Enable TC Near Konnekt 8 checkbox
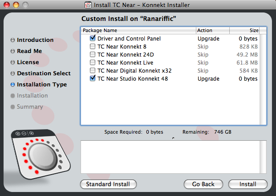The height and width of the screenshot is (196, 276). tap(93, 46)
